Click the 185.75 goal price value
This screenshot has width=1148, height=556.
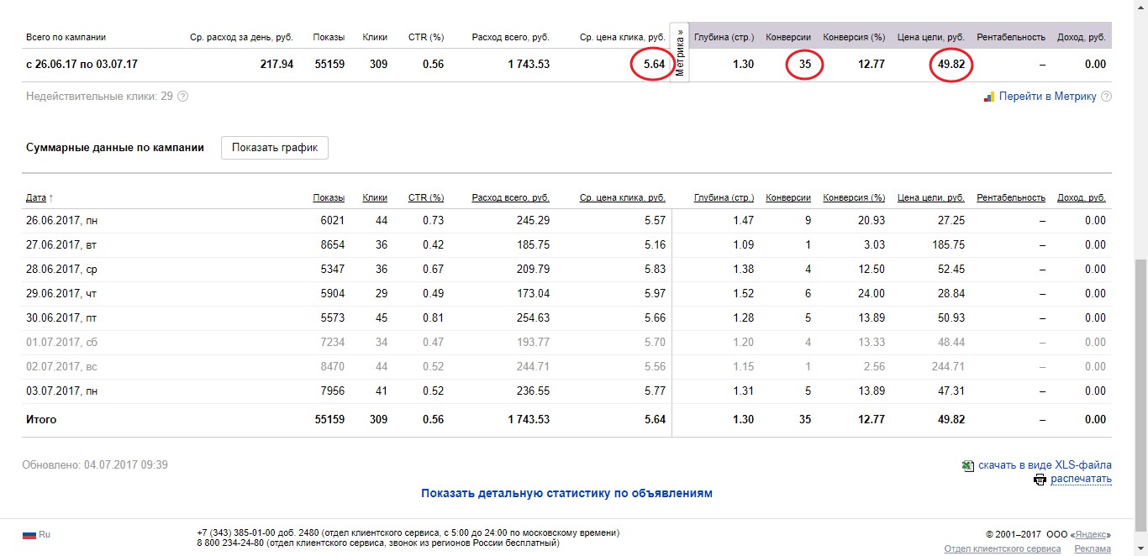coord(948,244)
